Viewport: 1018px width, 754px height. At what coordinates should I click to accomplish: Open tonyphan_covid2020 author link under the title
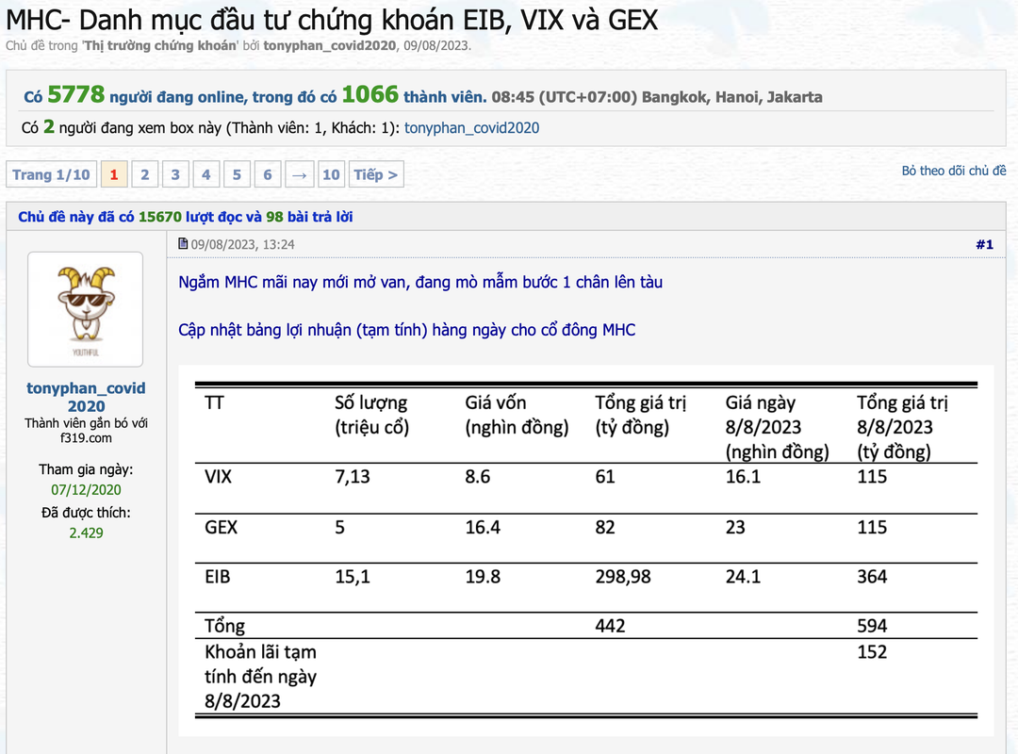pos(329,45)
